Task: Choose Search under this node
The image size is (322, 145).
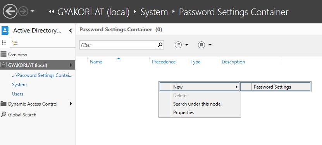Action: pos(197,104)
